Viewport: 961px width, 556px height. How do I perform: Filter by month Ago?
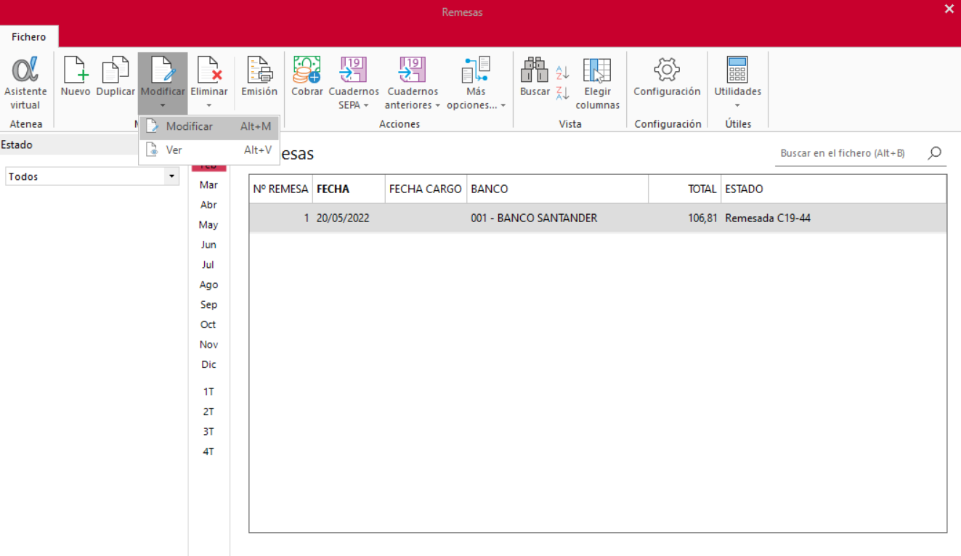pos(208,285)
